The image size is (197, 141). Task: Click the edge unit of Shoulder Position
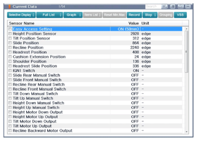tap(146, 62)
